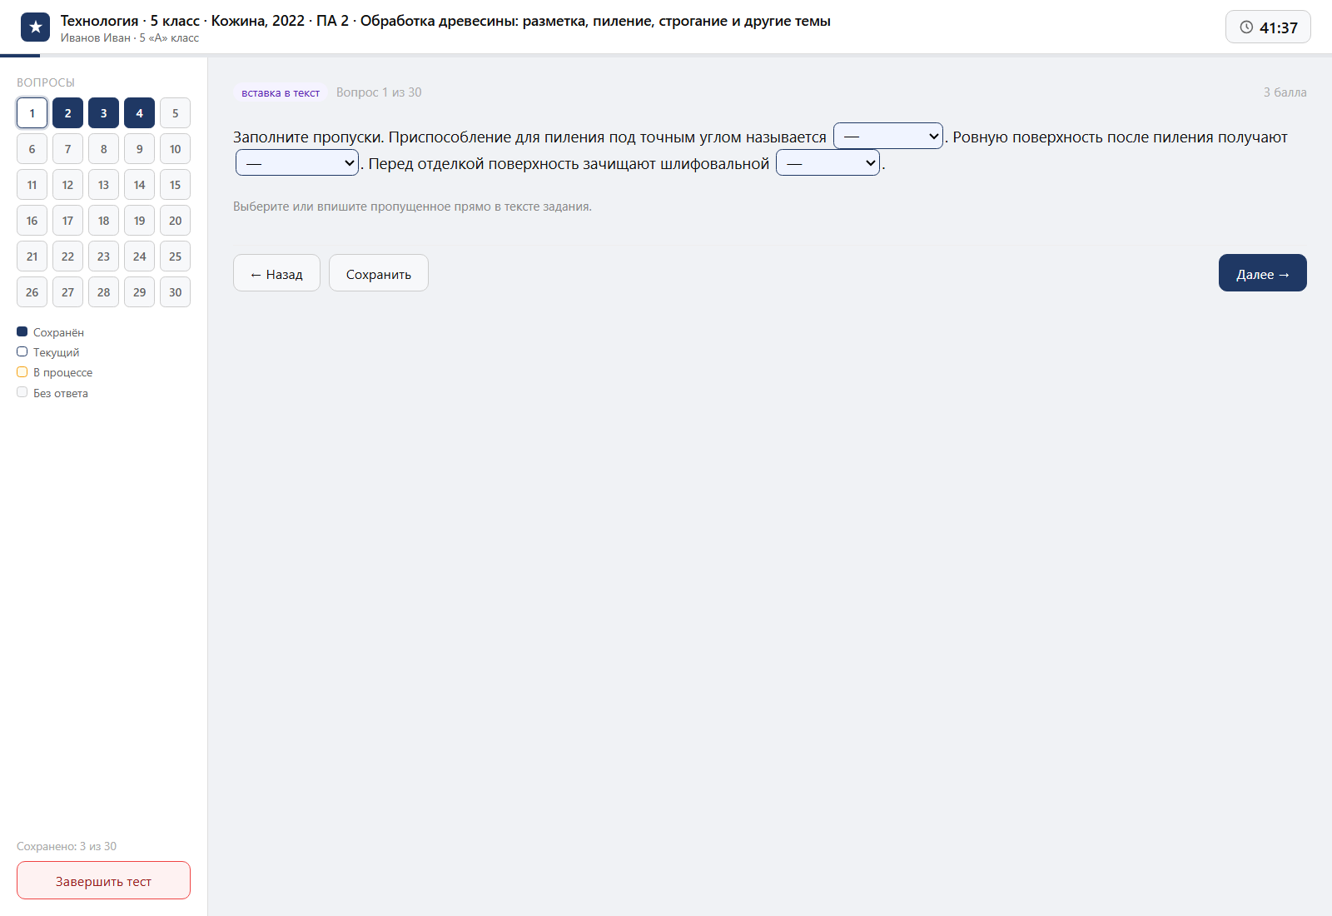Viewport: 1332px width, 916px height.
Task: Open question 7 in navigator
Action: point(67,149)
